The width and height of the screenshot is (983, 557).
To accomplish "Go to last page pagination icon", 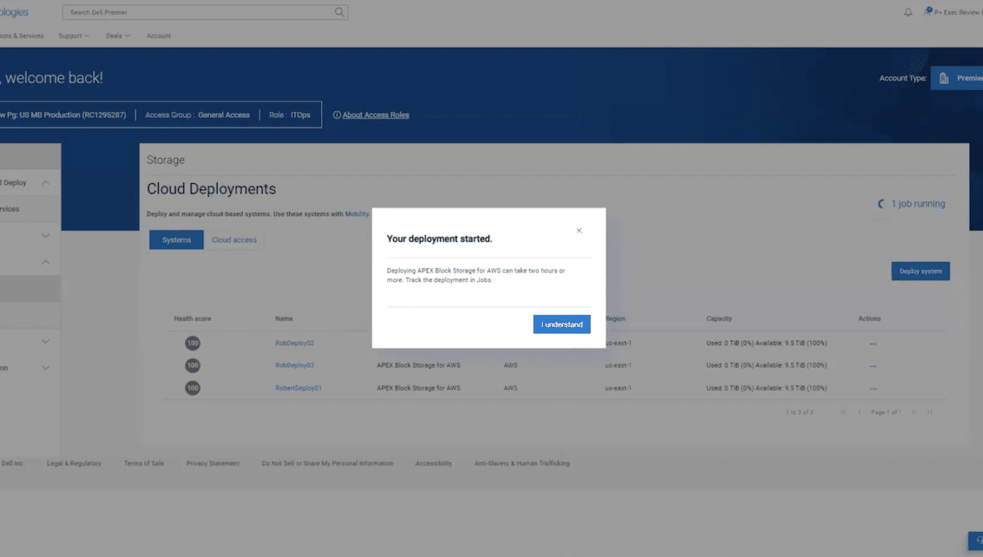I will click(x=930, y=412).
